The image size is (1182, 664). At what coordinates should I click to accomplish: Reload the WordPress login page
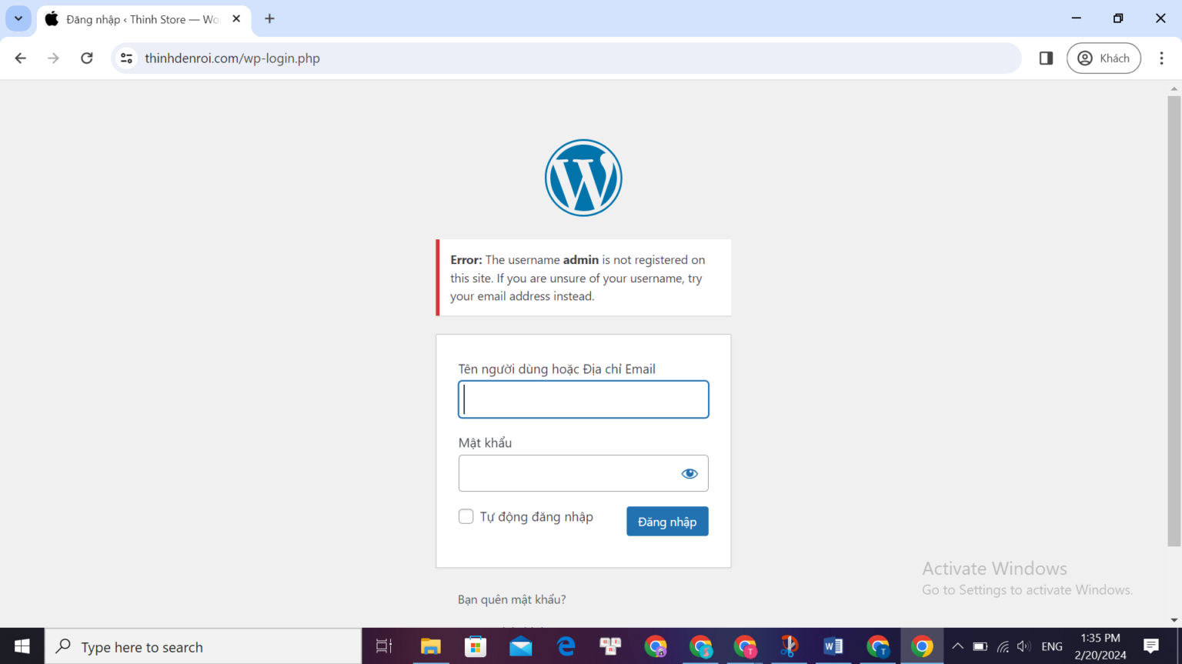86,58
